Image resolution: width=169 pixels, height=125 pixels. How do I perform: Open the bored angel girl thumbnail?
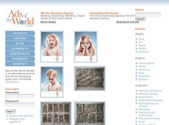pos(86,47)
